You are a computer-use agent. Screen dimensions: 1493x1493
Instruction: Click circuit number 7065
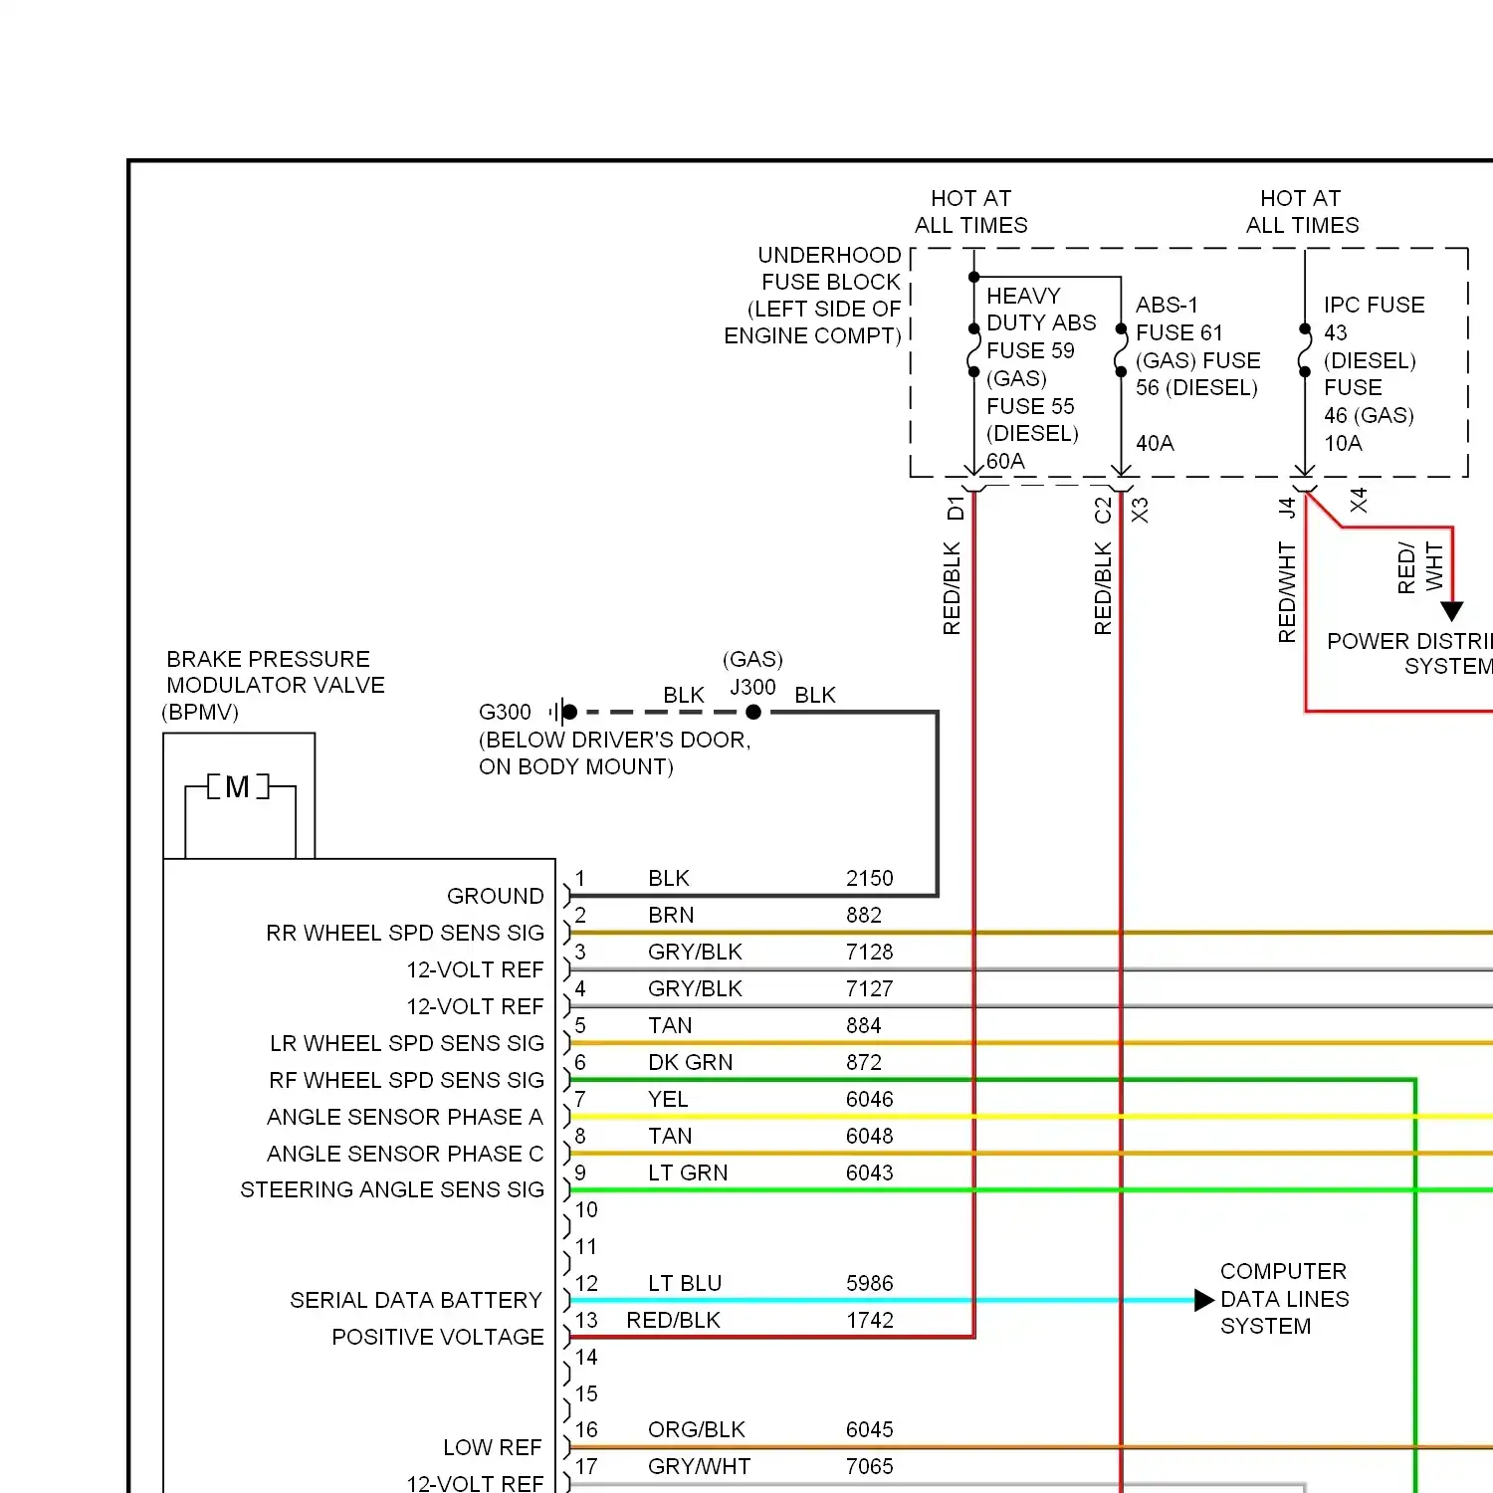pos(870,1466)
